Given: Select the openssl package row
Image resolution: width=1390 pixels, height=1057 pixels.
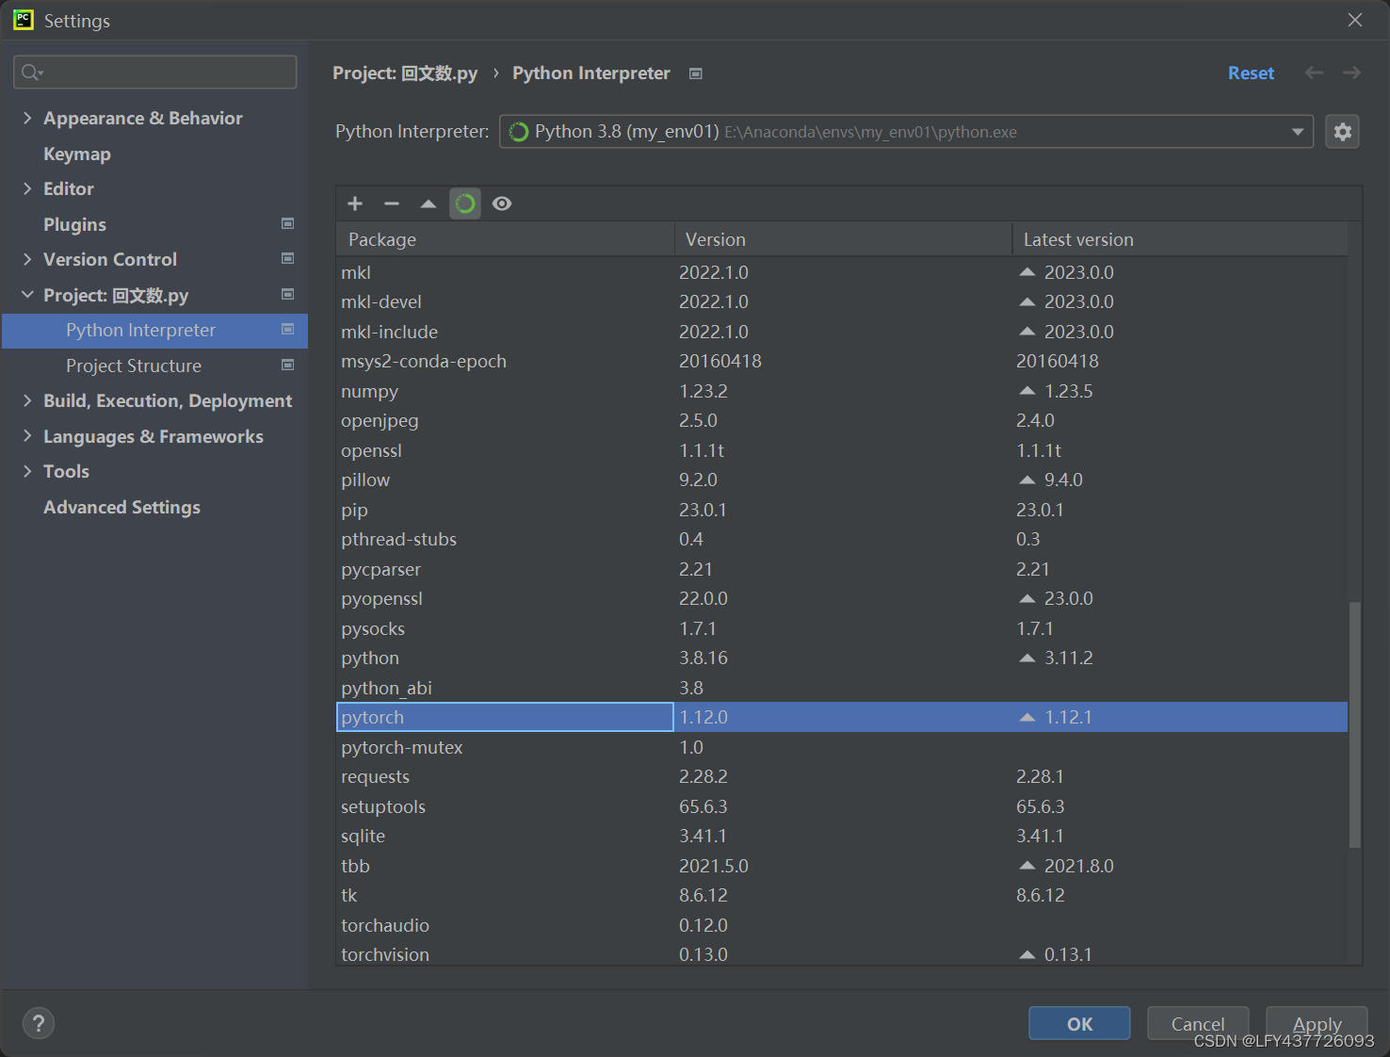Looking at the screenshot, I should coord(842,450).
